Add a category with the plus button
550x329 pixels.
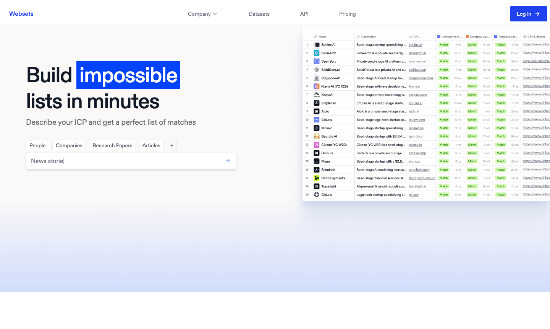click(172, 145)
